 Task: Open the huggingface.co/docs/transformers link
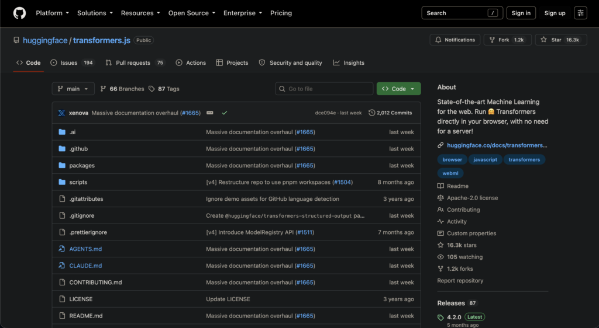pyautogui.click(x=497, y=145)
